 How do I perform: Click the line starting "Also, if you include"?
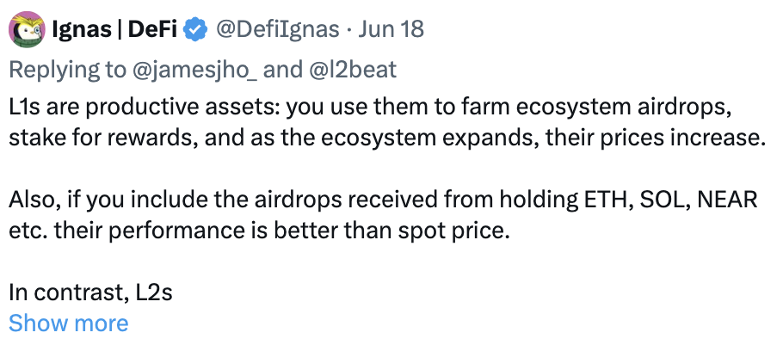point(383,200)
